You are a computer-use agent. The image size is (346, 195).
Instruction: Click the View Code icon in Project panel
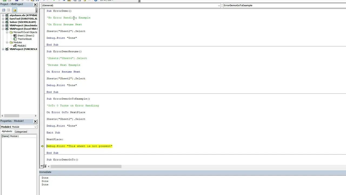click(x=4, y=10)
